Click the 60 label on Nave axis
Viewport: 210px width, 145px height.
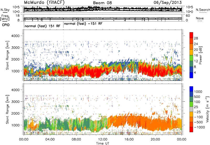click(188, 16)
